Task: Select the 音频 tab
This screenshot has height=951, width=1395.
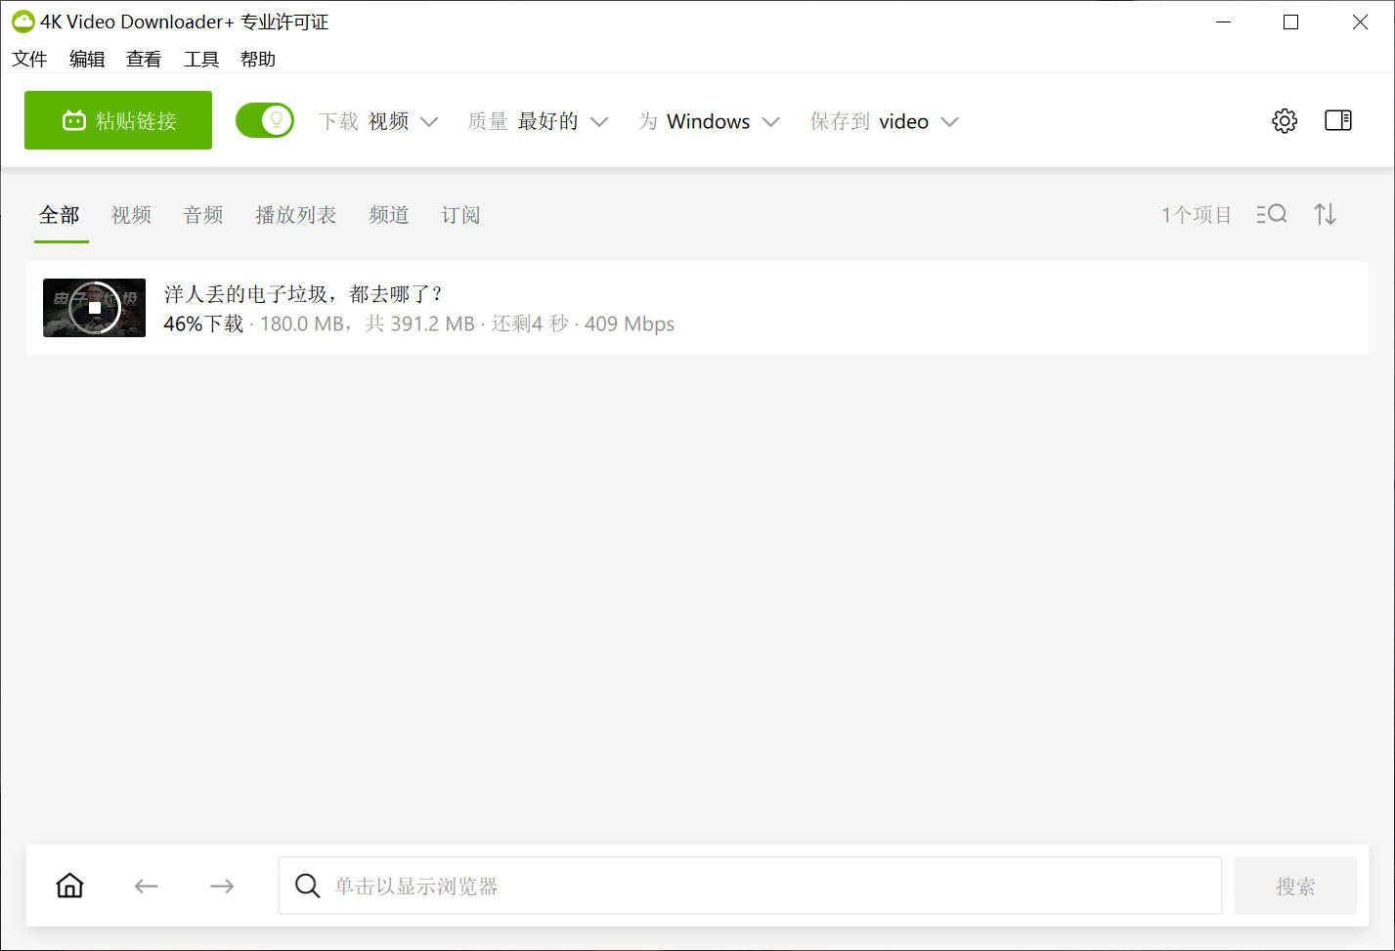Action: pyautogui.click(x=203, y=215)
